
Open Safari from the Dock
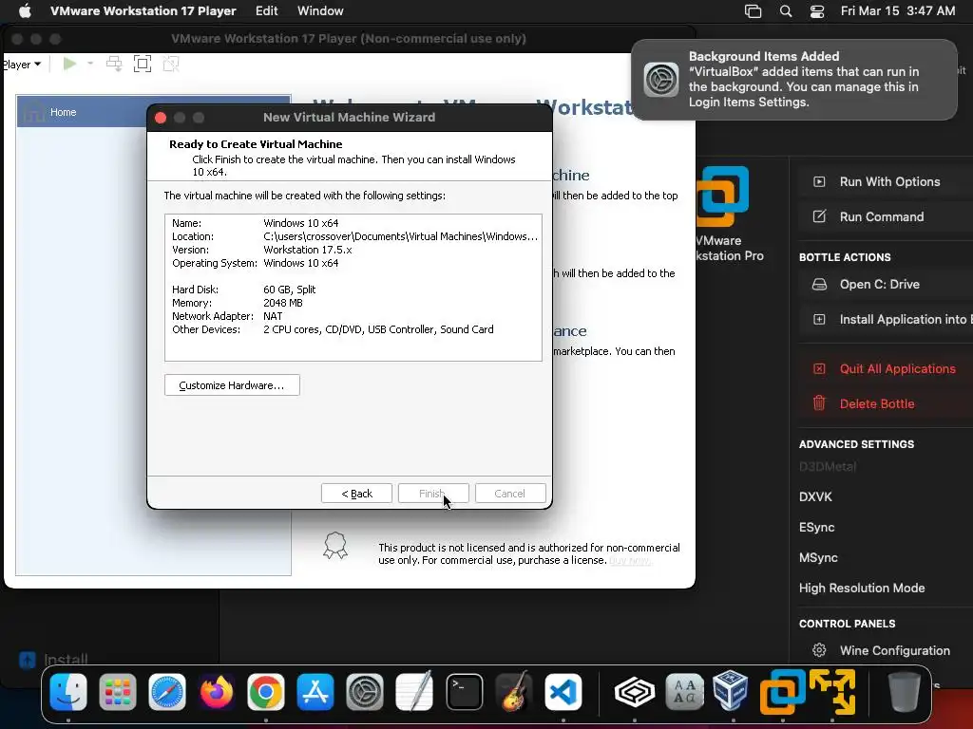167,692
